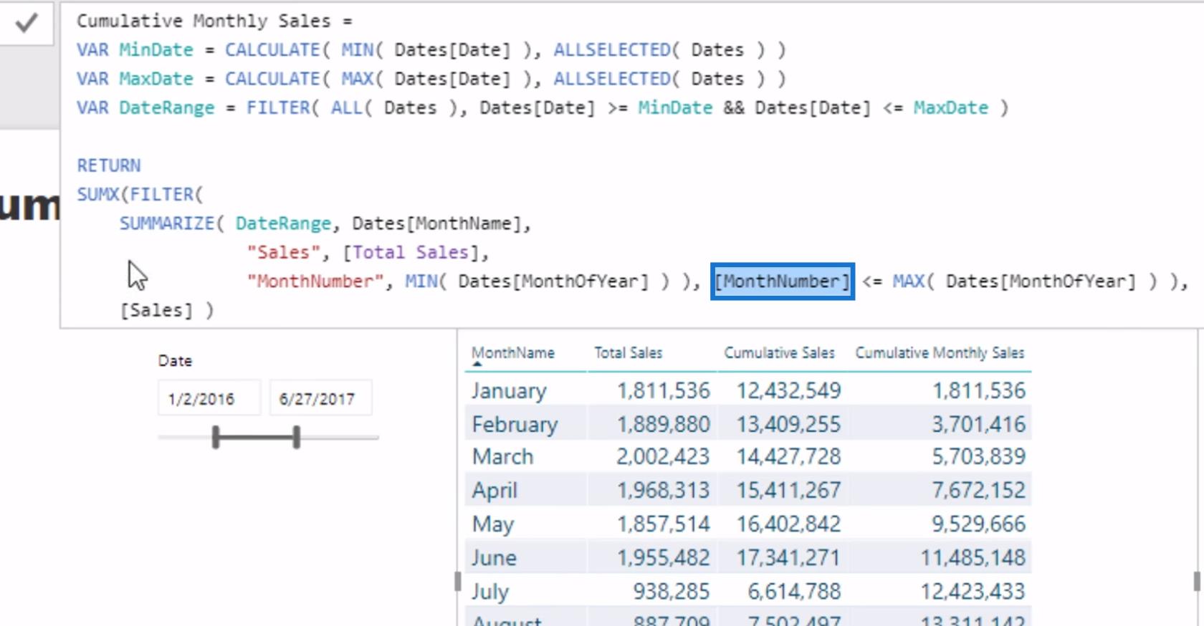The height and width of the screenshot is (626, 1204).
Task: Click the value 1,968,313 in Total Sales
Action: [x=663, y=491]
